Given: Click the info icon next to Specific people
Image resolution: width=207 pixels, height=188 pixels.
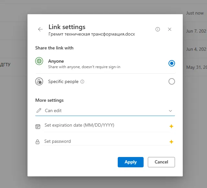Looking at the screenshot, I should point(82,82).
